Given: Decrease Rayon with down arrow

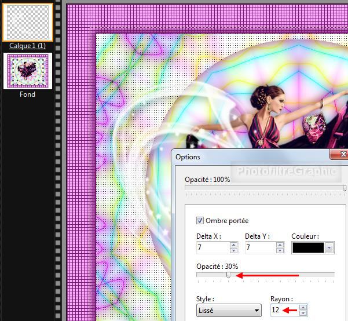Looking at the screenshot, I should 303,313.
